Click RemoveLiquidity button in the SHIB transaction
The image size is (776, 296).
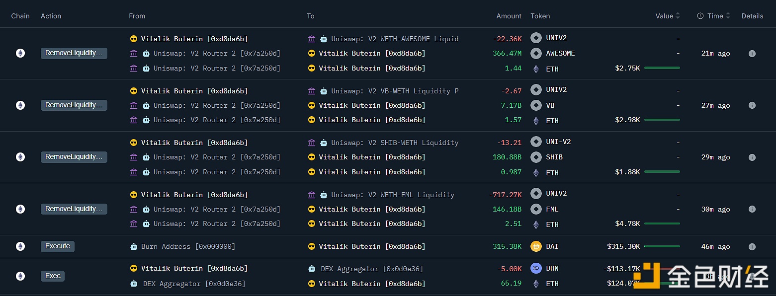[x=74, y=157]
